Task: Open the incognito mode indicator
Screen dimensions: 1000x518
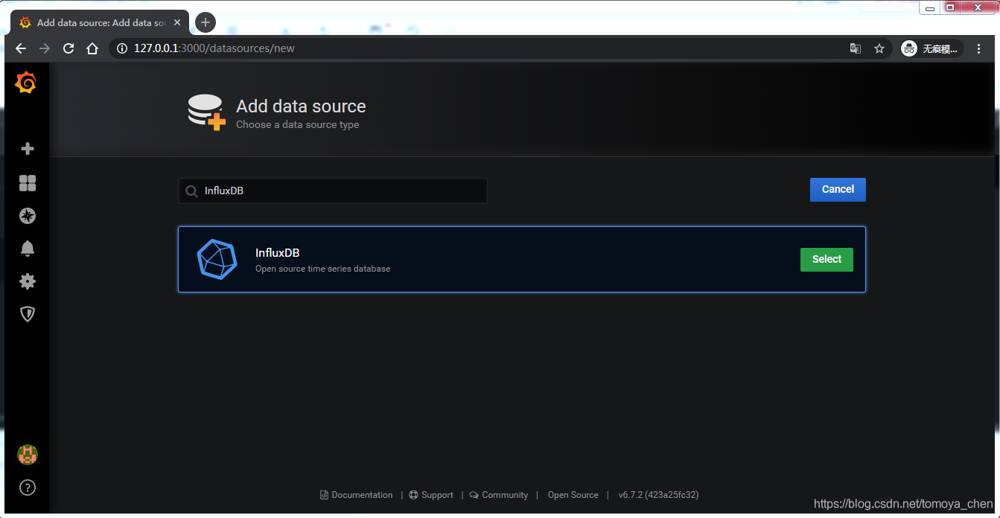Action: [x=931, y=48]
